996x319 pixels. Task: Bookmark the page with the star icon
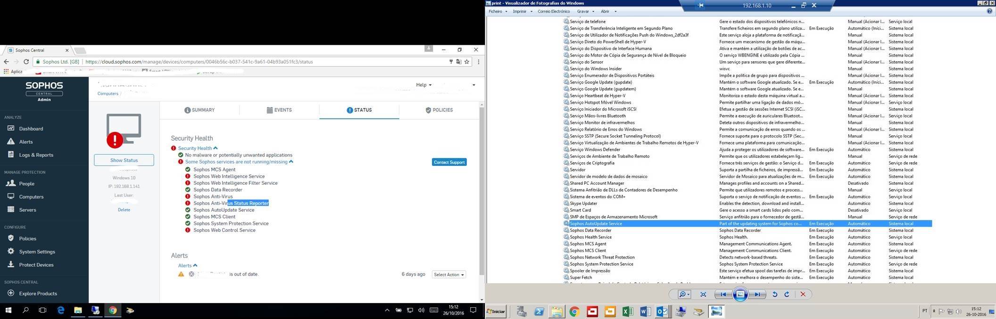tap(467, 62)
